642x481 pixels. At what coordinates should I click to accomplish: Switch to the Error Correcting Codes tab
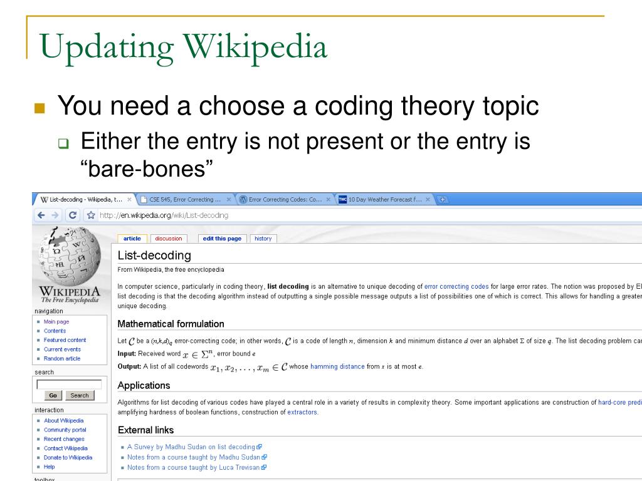[285, 200]
